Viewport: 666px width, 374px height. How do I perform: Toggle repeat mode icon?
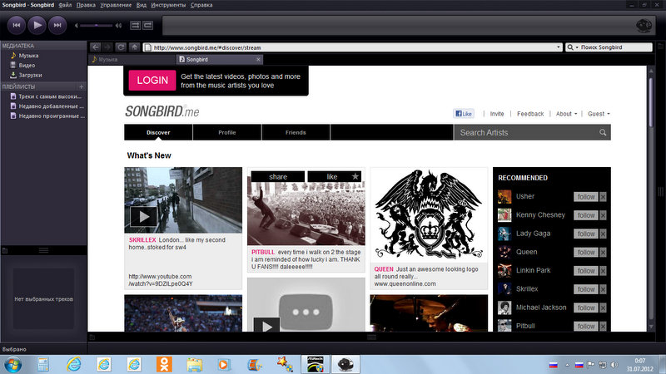[x=148, y=26]
